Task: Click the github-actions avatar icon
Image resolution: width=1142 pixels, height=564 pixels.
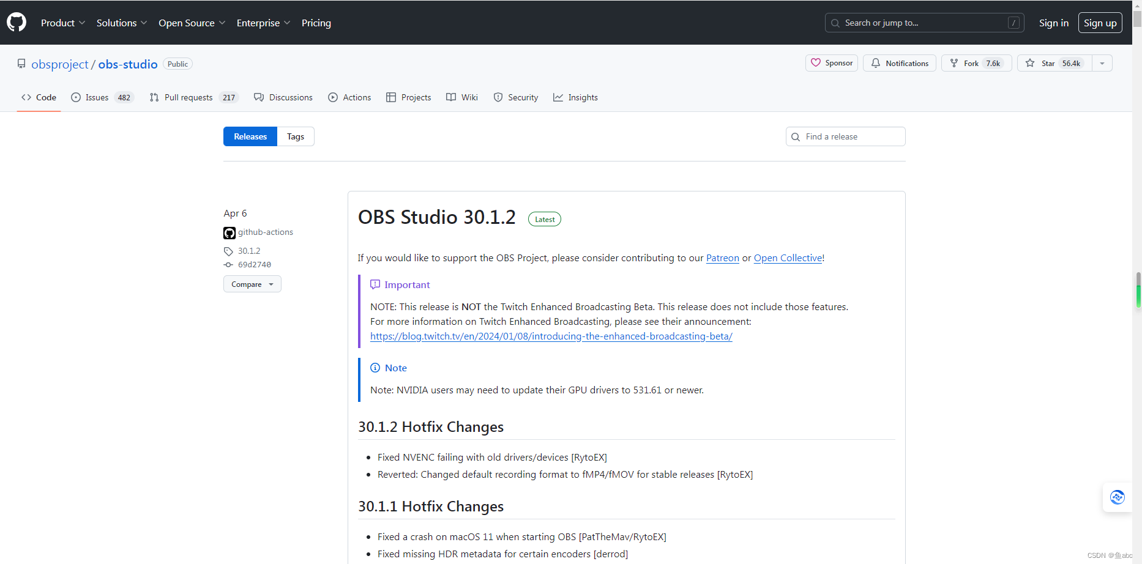Action: point(230,233)
